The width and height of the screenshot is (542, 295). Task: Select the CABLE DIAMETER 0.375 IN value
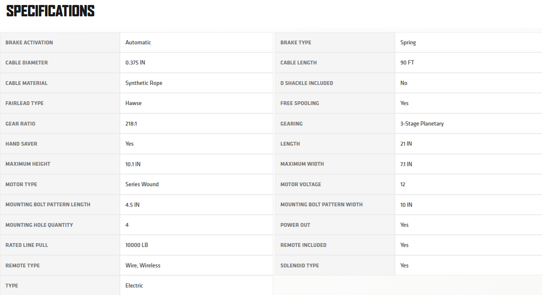point(135,63)
